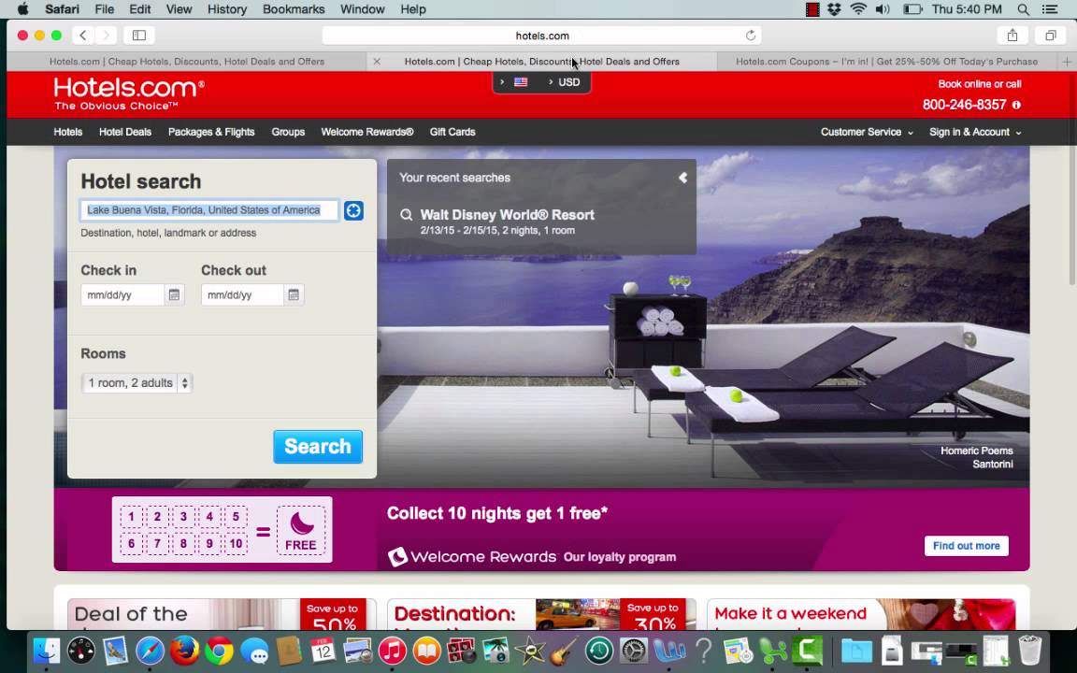
Task: Close the active Hotels.com tab
Action: 377,61
